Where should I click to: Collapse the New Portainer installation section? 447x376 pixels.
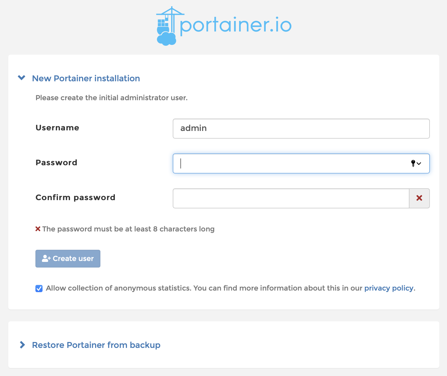tap(86, 78)
